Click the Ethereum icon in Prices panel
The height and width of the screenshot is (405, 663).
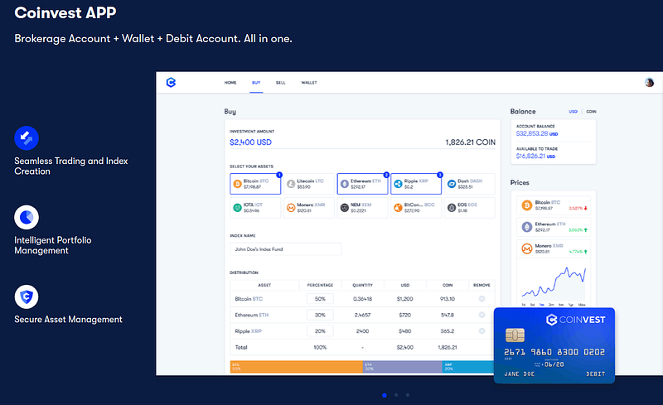[526, 227]
